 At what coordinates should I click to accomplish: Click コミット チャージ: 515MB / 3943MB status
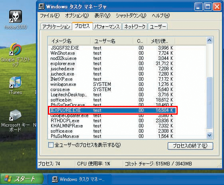point(158,163)
